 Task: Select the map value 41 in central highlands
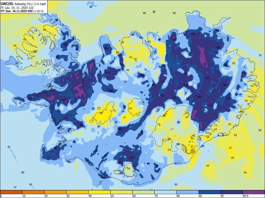point(124,117)
